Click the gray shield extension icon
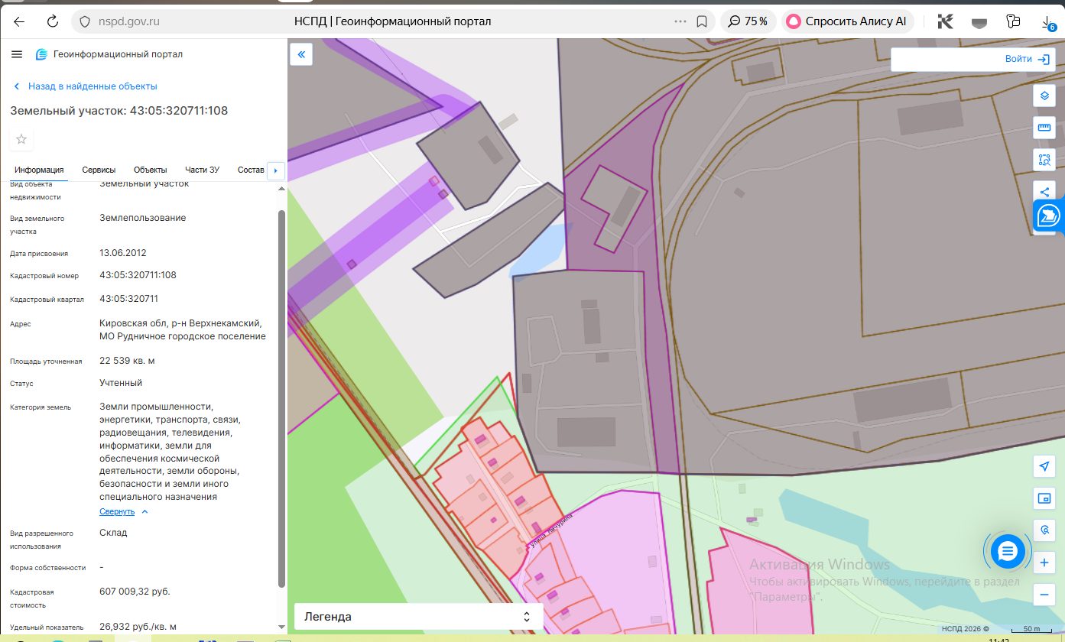The height and width of the screenshot is (642, 1065). pos(979,21)
